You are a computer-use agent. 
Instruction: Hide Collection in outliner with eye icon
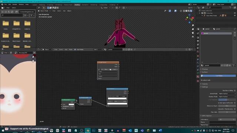point(235,13)
